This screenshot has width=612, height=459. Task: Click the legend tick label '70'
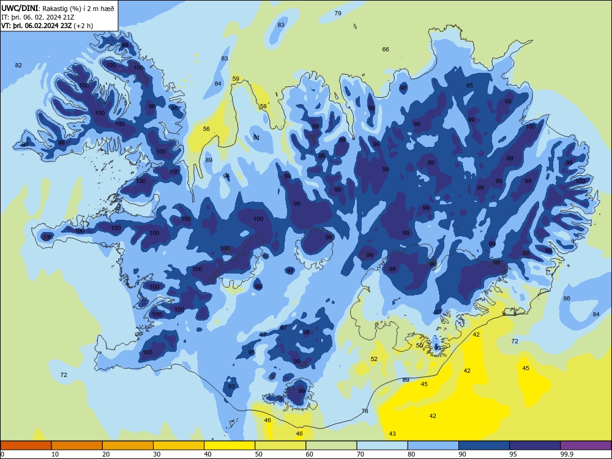(360, 454)
